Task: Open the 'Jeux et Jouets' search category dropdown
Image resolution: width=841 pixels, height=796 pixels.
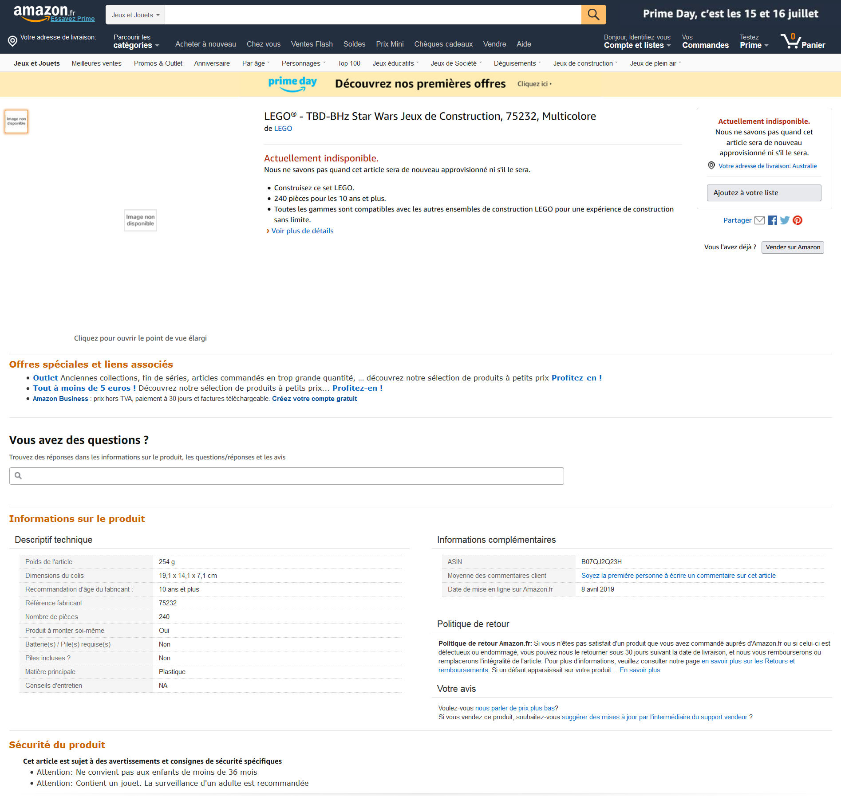Action: 135,15
